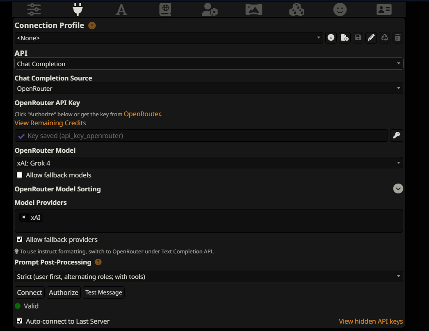
Task: Reload connection profile recycle icon
Action: click(x=385, y=37)
